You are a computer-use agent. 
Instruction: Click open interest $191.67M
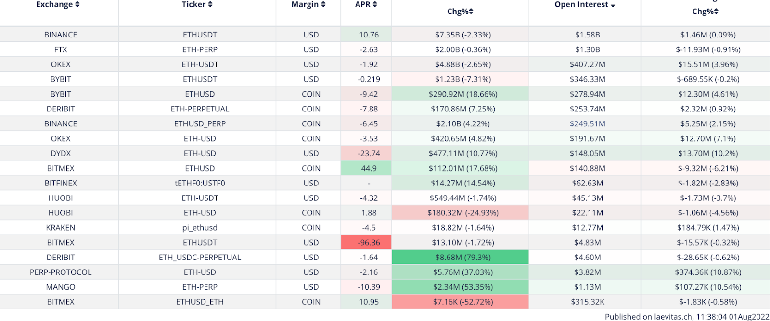pyautogui.click(x=585, y=139)
